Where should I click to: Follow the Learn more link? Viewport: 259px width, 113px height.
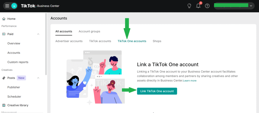(x=190, y=81)
